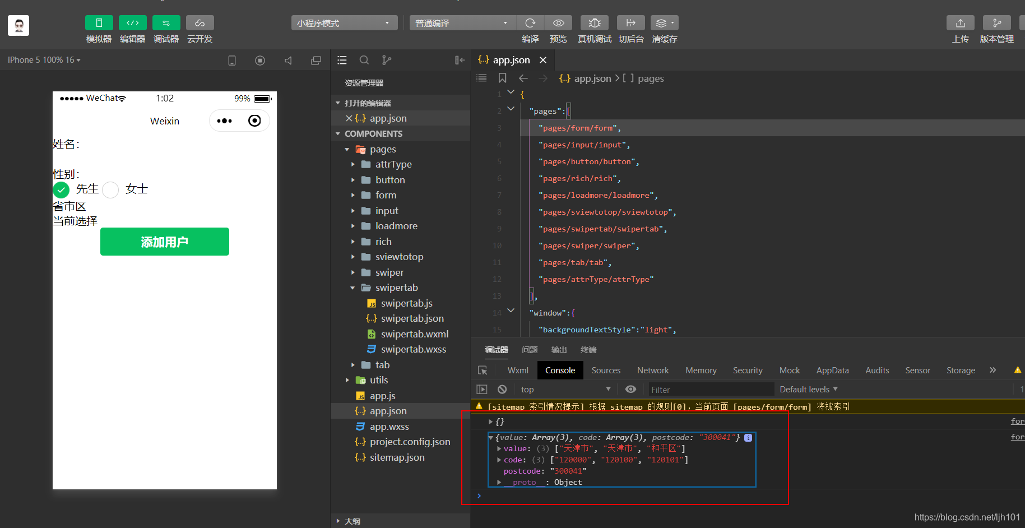
Task: Toggle the editor (编辑器) panel button
Action: click(x=132, y=23)
